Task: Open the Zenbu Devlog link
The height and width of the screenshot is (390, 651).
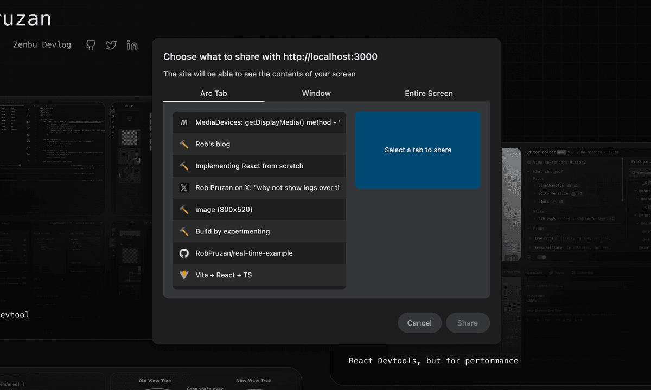Action: (x=42, y=45)
